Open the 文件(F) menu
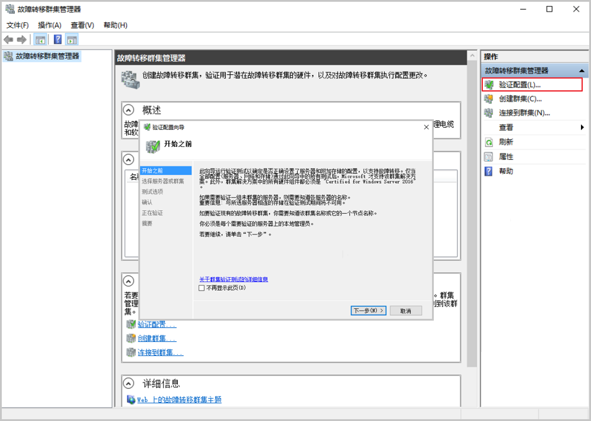591x421 pixels. [x=18, y=25]
